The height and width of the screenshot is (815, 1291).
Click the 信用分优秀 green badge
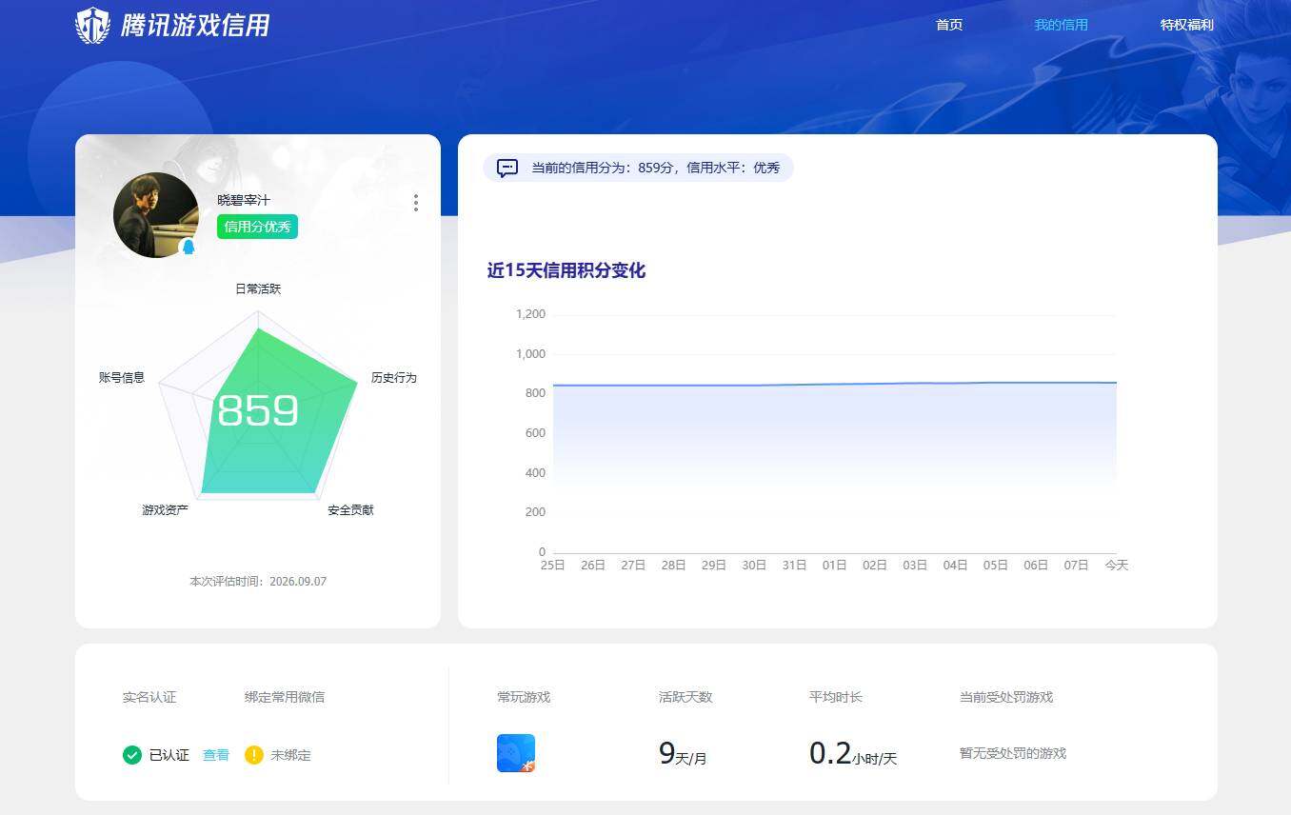(257, 227)
